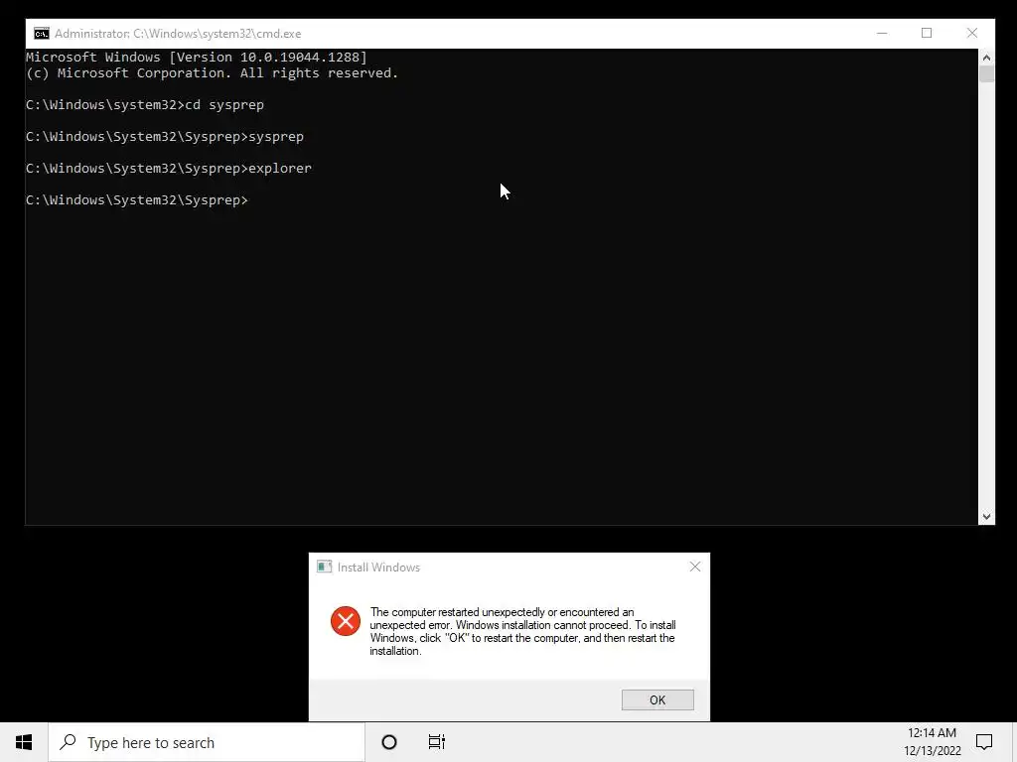Click the cmd.exe window title text
Image resolution: width=1017 pixels, height=762 pixels.
click(178, 34)
